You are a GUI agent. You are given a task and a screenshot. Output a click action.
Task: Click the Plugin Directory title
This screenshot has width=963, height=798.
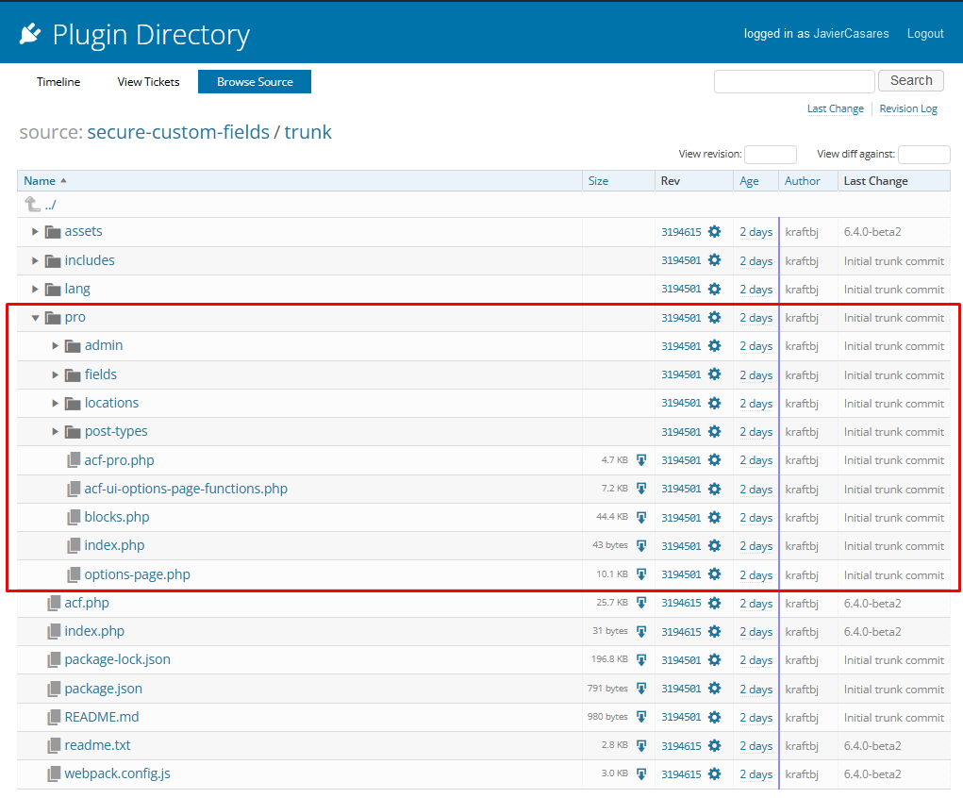click(151, 34)
